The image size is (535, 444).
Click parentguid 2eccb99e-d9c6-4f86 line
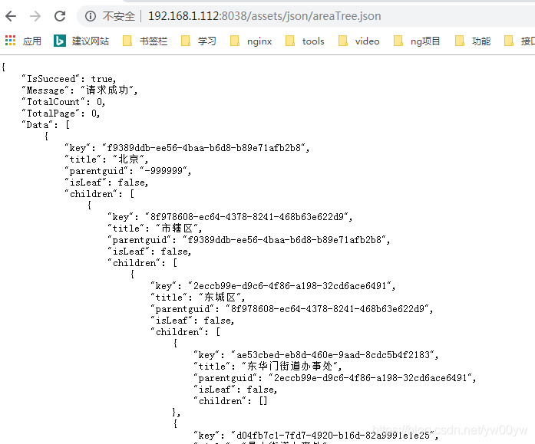(x=335, y=378)
